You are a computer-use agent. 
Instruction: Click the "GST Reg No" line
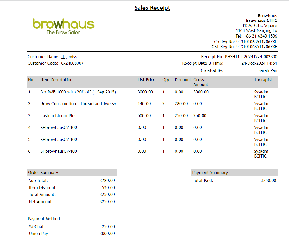(x=244, y=47)
